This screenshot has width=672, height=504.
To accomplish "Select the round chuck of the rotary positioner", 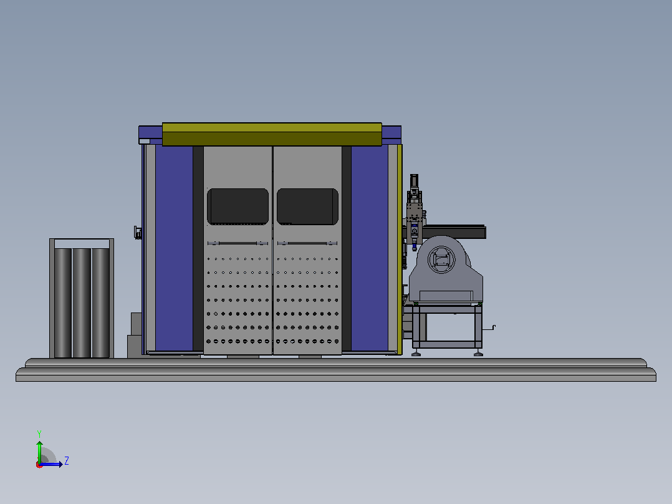I will pyautogui.click(x=441, y=259).
